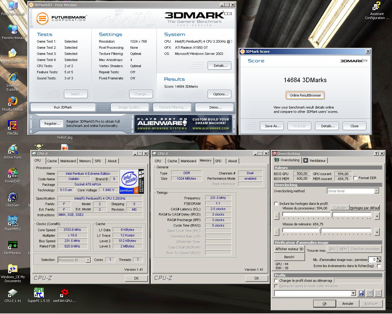Open FileZilla desktop shortcut
The width and height of the screenshot is (392, 314).
[x=13, y=125]
